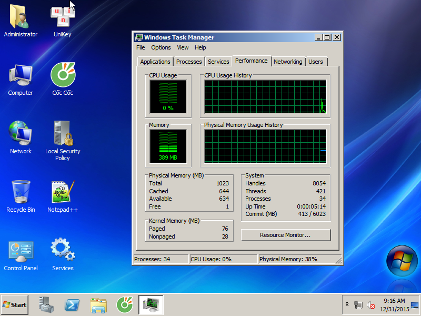Click the Resource Monitor button
Screen dimensions: 421x316
286,235
